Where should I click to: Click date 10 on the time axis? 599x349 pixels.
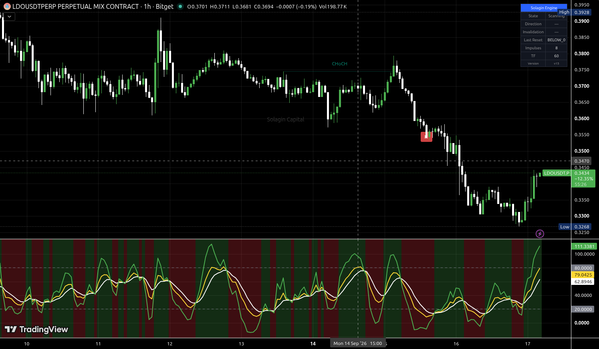27,344
